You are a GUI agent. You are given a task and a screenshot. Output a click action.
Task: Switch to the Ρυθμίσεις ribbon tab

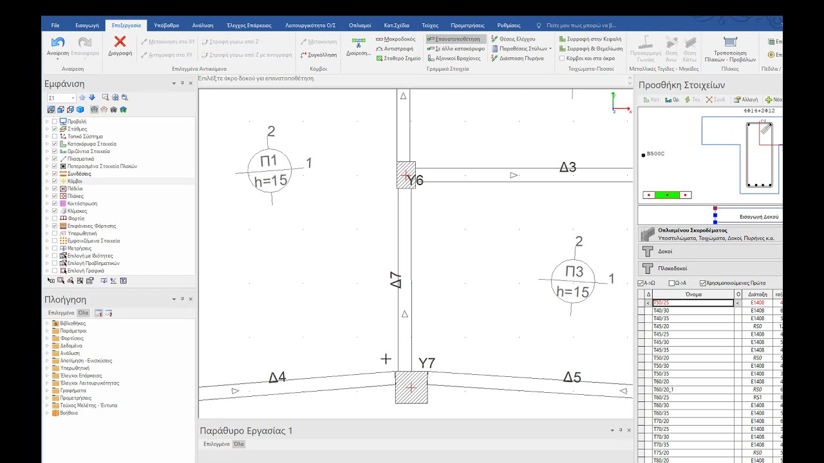point(509,25)
